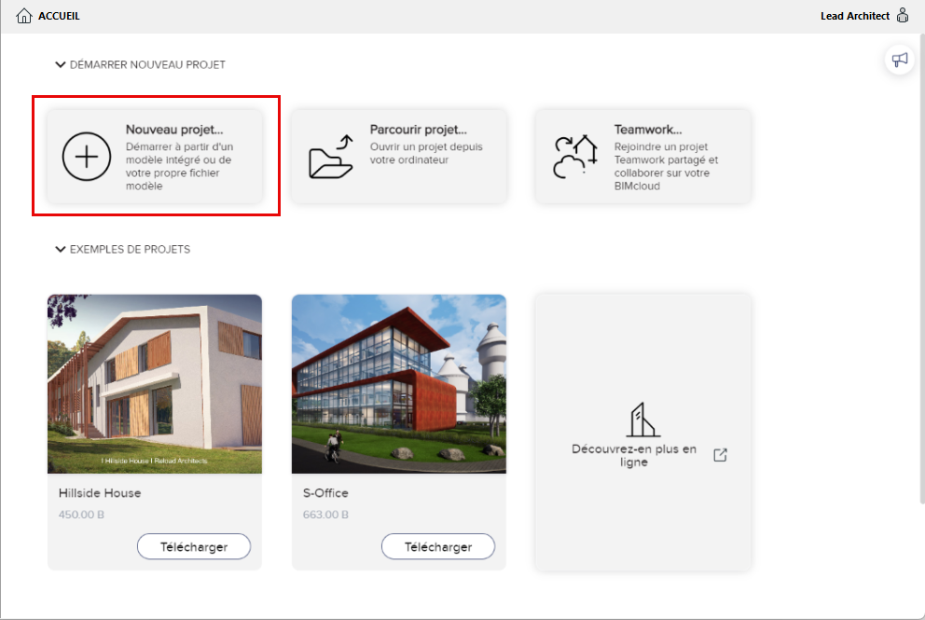This screenshot has width=925, height=620.
Task: Click the ACCUEIL tab label
Action: click(x=59, y=16)
